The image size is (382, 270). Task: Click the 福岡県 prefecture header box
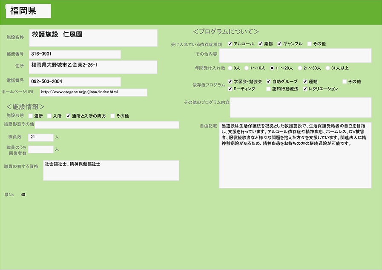(x=28, y=11)
